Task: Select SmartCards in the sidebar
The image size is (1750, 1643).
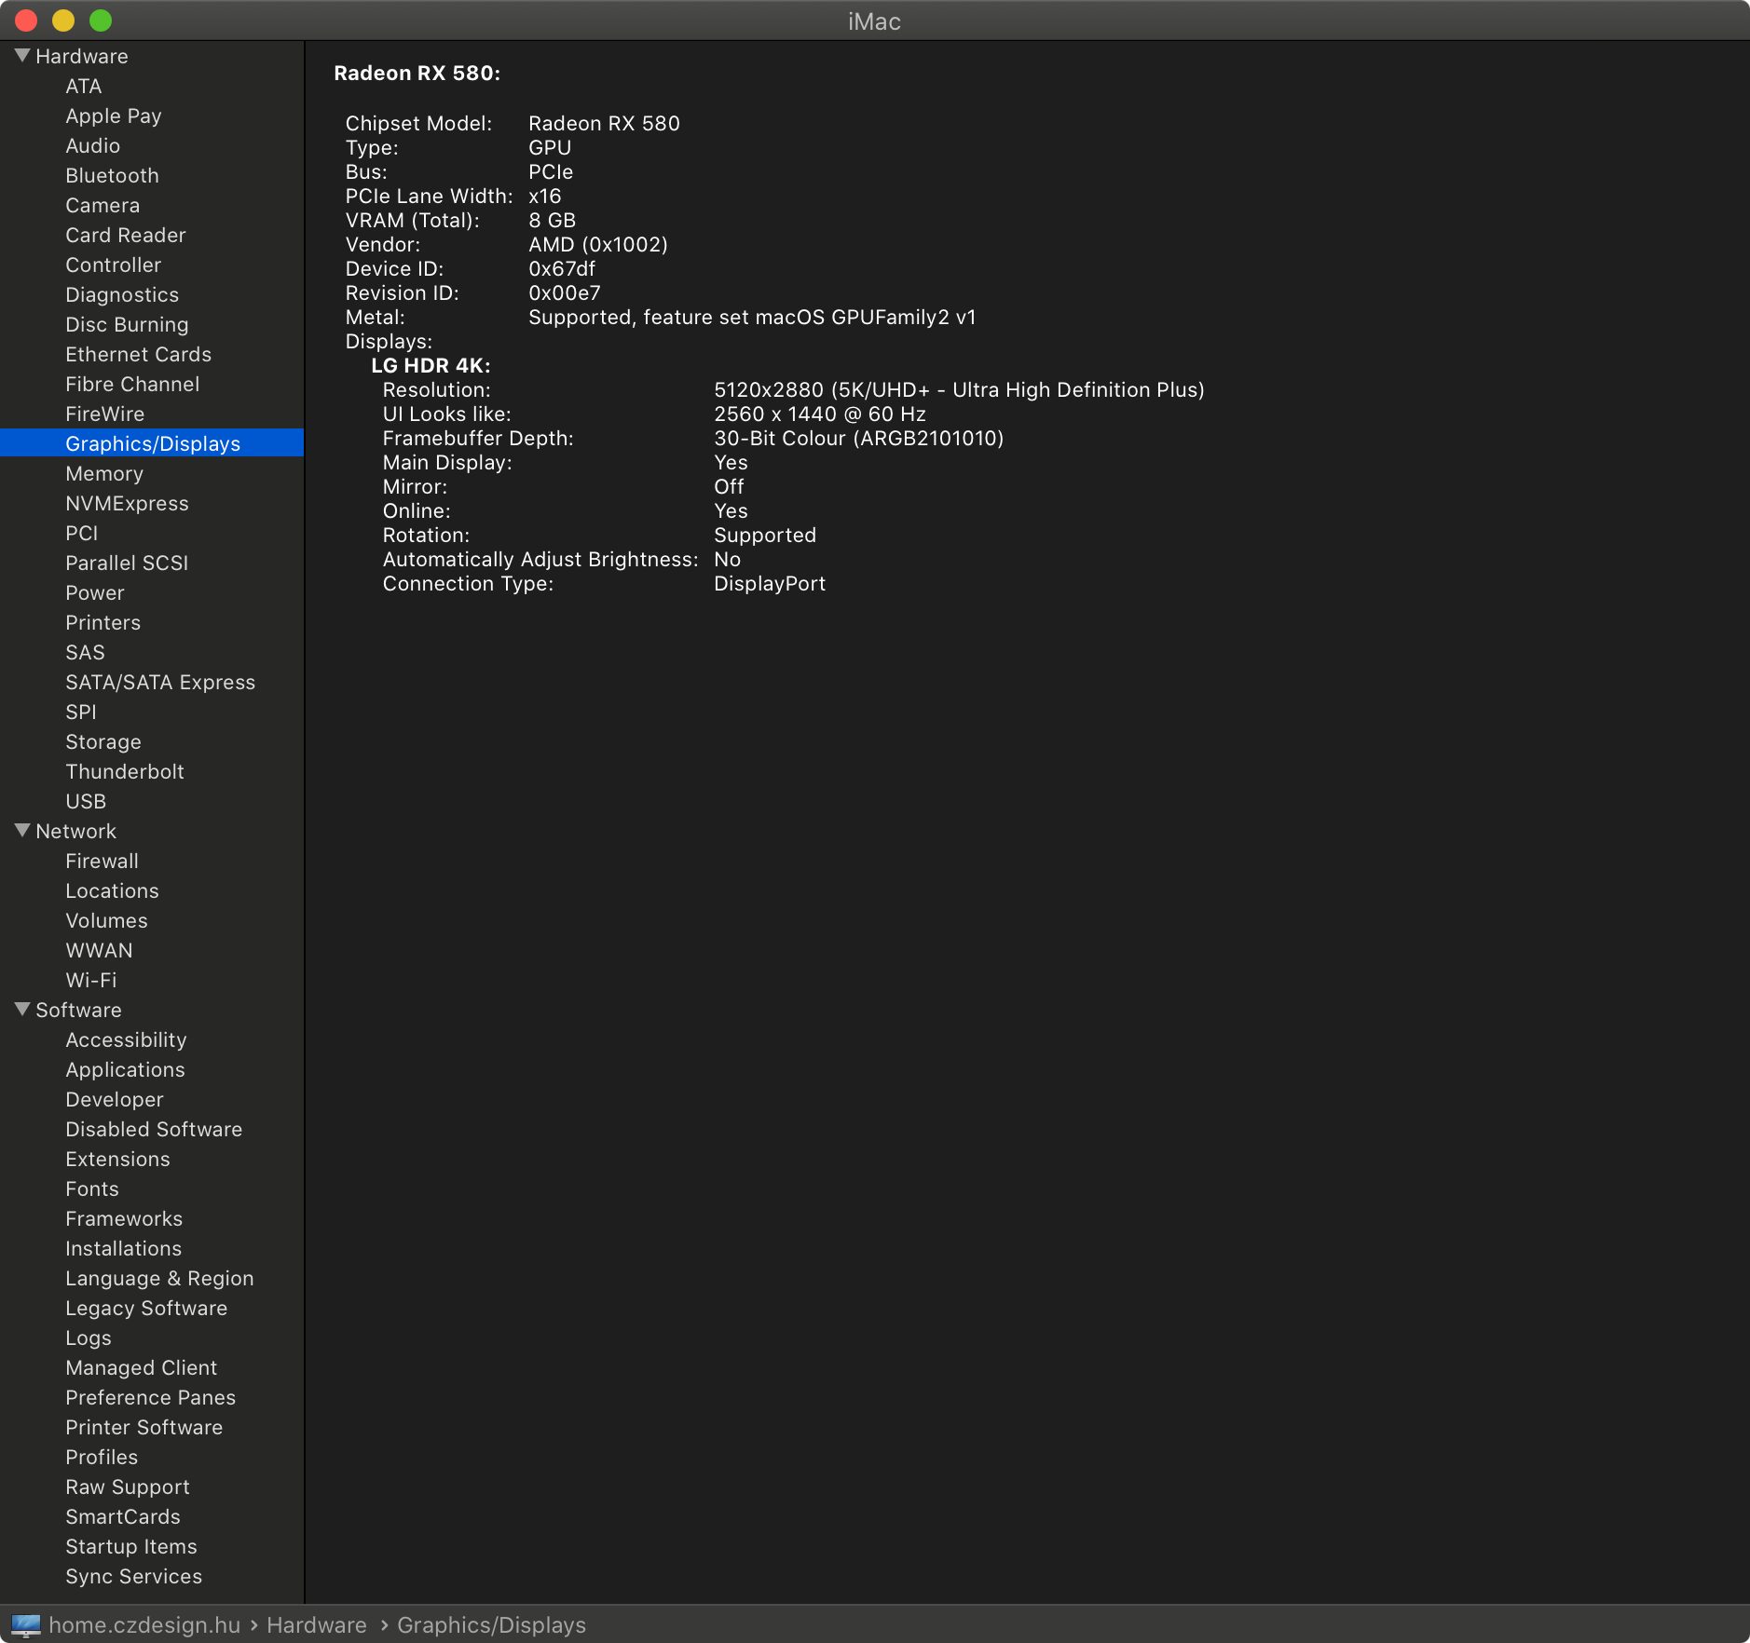Action: [x=123, y=1517]
